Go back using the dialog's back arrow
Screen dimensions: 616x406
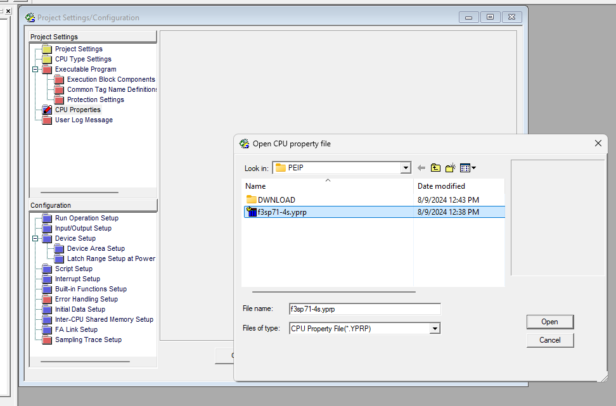coord(421,168)
